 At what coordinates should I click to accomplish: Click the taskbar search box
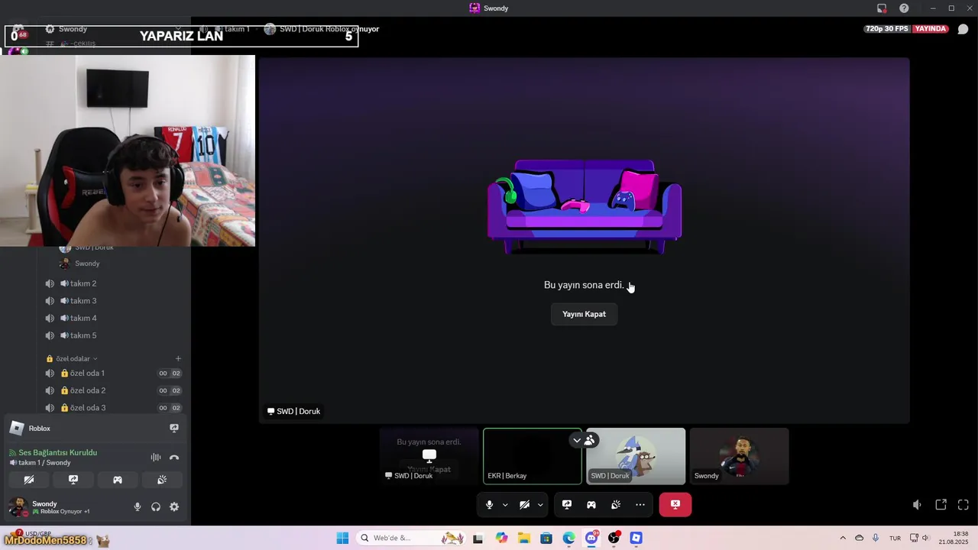click(x=411, y=539)
